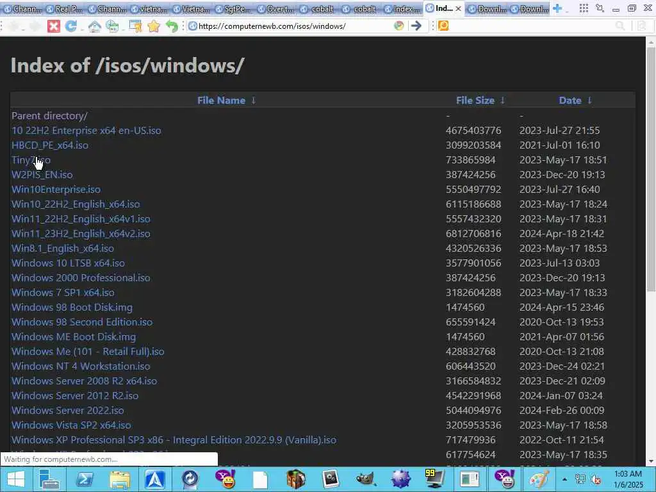This screenshot has width=656, height=492.
Task: Download Windows 7 SP1 x64.iso
Action: click(63, 292)
